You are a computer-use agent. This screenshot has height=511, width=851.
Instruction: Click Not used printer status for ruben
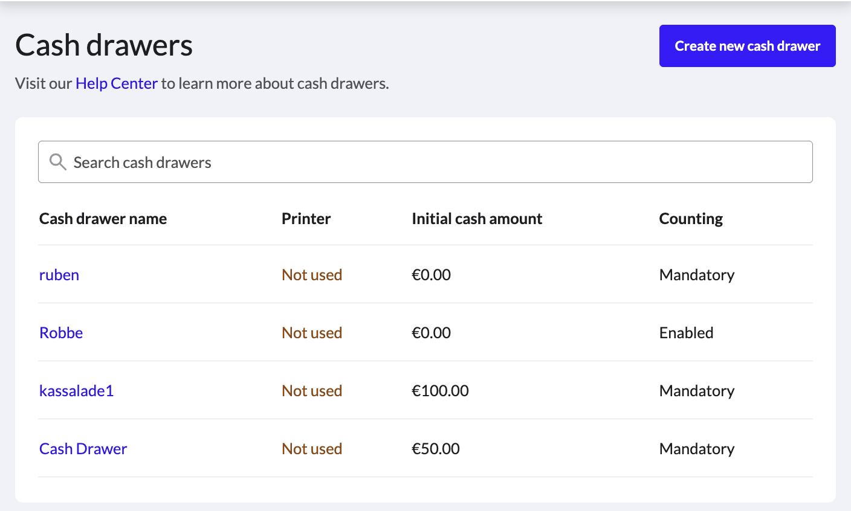tap(312, 275)
